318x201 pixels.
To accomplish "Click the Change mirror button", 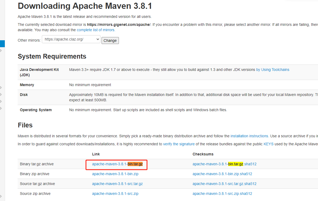I will click(110, 41).
